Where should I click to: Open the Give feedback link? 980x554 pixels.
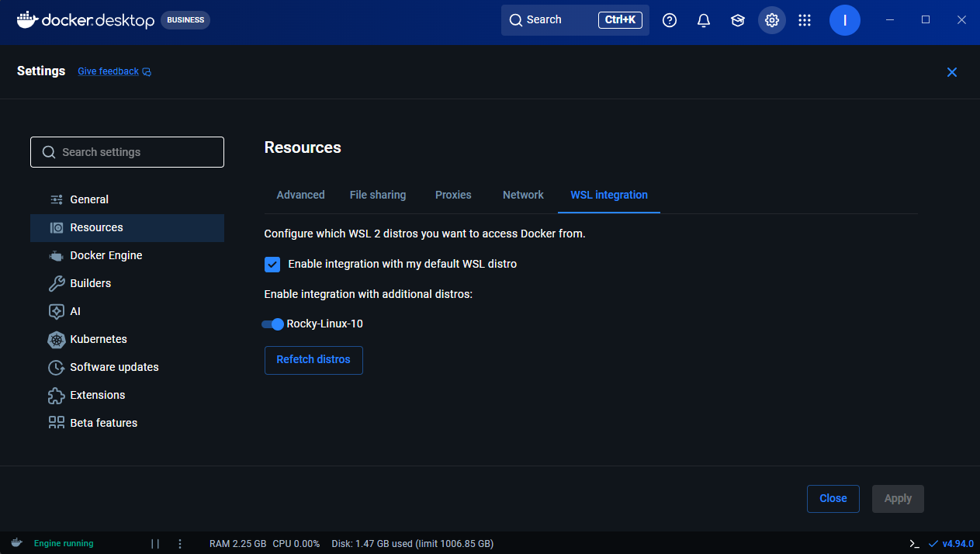click(x=109, y=71)
